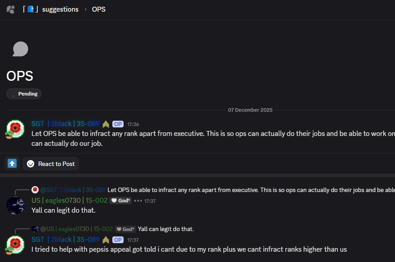Viewport: 395px width, 262px height.
Task: Click the 17:36 timestamp on first post
Action: pyautogui.click(x=133, y=124)
